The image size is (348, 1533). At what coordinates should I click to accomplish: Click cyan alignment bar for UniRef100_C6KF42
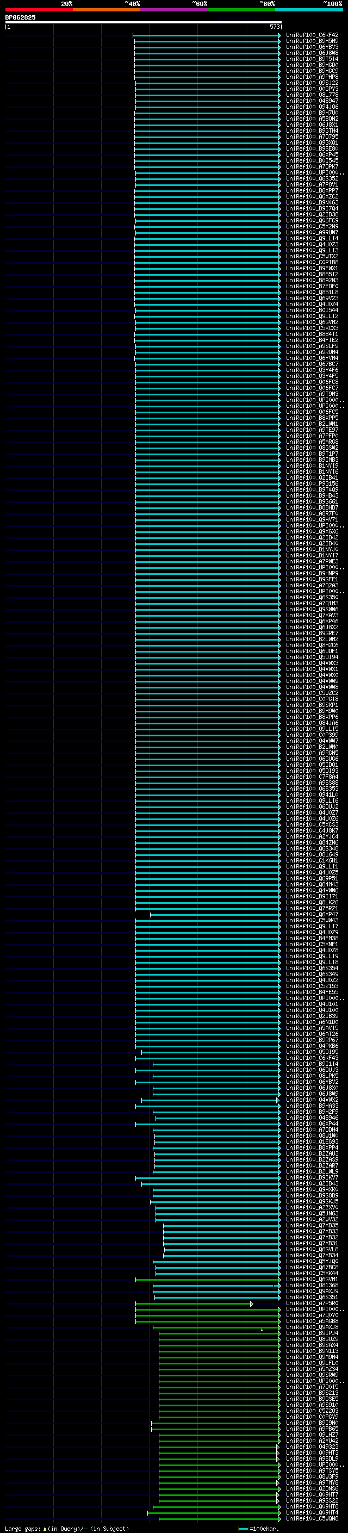pyautogui.click(x=207, y=35)
